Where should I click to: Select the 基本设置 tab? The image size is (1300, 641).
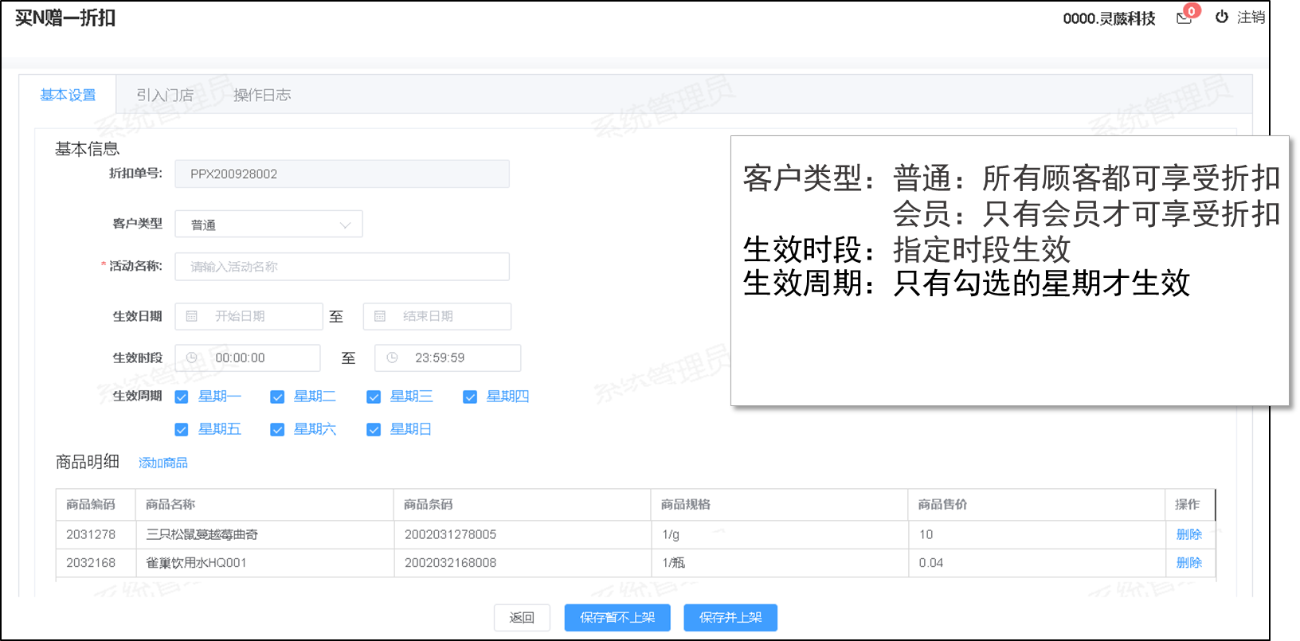(x=68, y=95)
